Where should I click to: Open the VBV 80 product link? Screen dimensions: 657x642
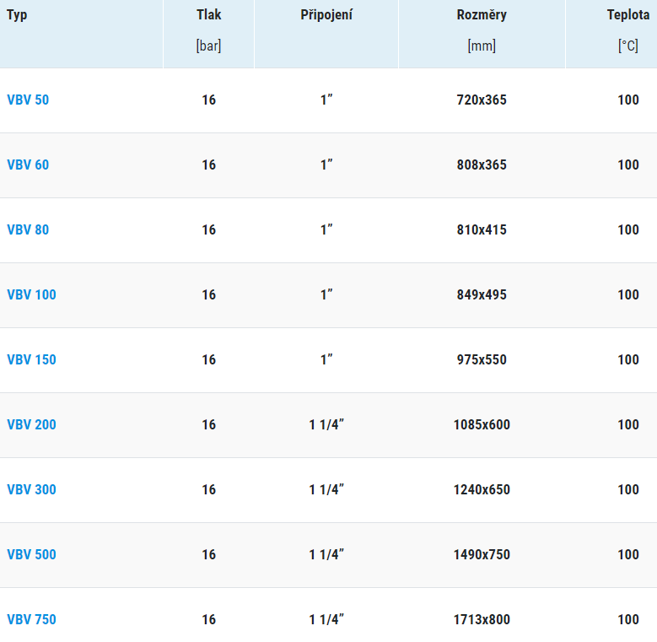point(28,229)
